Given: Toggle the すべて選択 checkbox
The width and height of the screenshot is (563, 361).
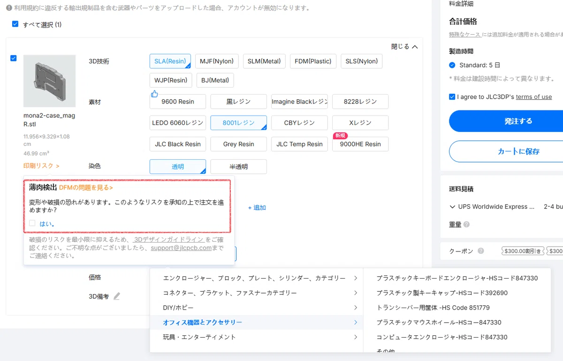Looking at the screenshot, I should 15,24.
